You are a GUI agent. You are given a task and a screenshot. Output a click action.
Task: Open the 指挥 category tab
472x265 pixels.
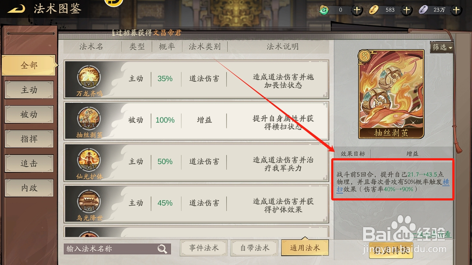pos(29,139)
